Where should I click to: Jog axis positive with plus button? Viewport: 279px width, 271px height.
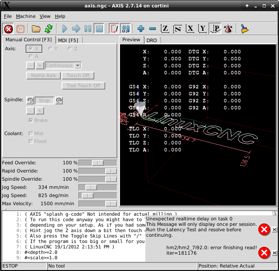[x=40, y=65]
